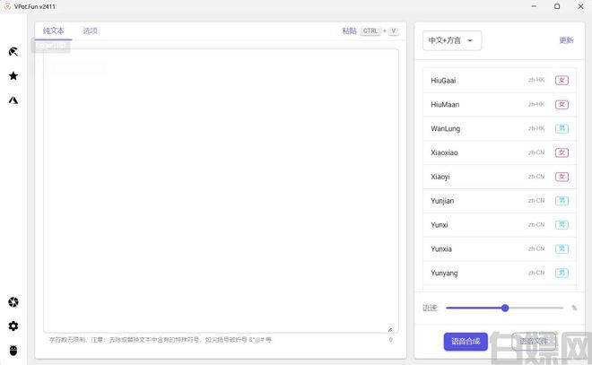Image resolution: width=592 pixels, height=365 pixels.
Task: Open the 中文+方言 language dropdown
Action: (452, 40)
